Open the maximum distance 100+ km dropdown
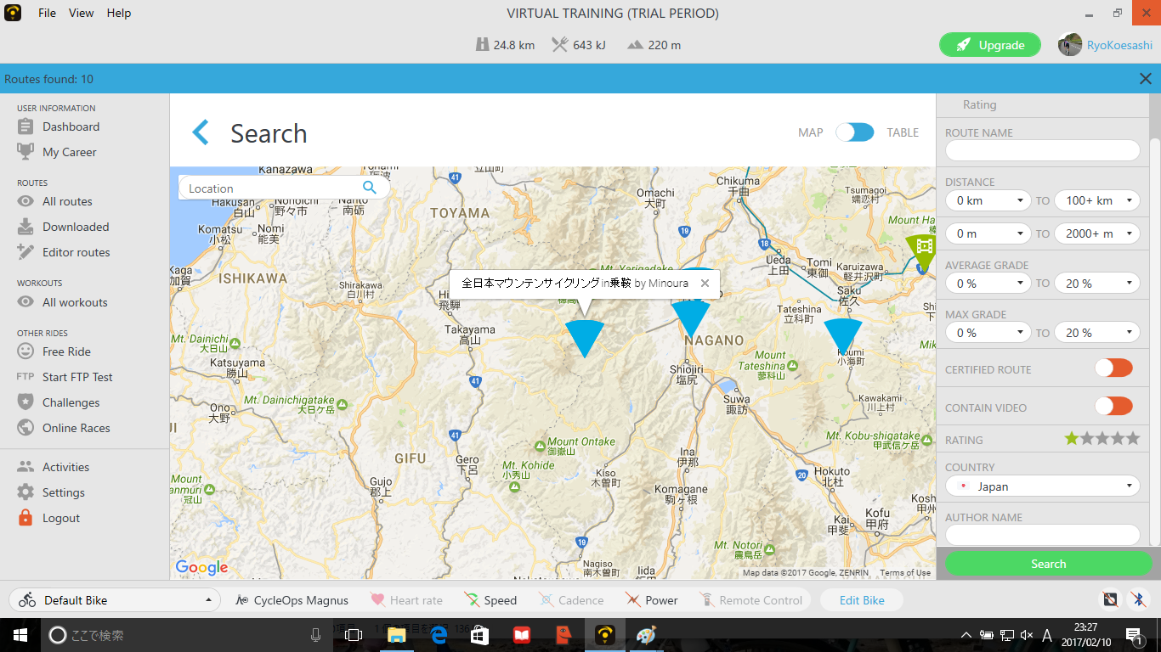This screenshot has width=1161, height=652. [1096, 200]
